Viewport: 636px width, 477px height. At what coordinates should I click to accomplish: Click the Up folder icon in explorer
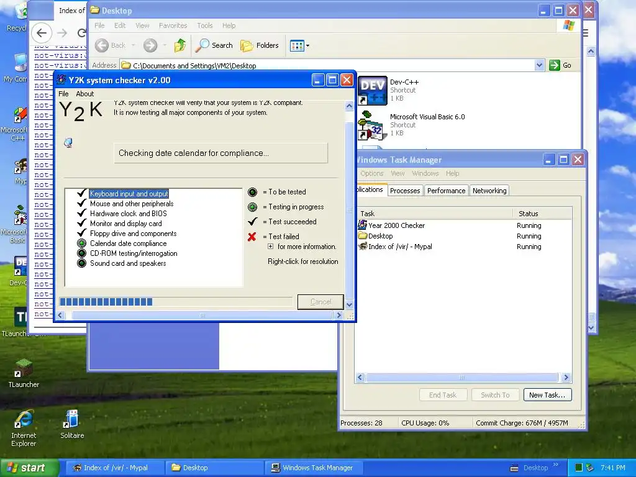(180, 45)
